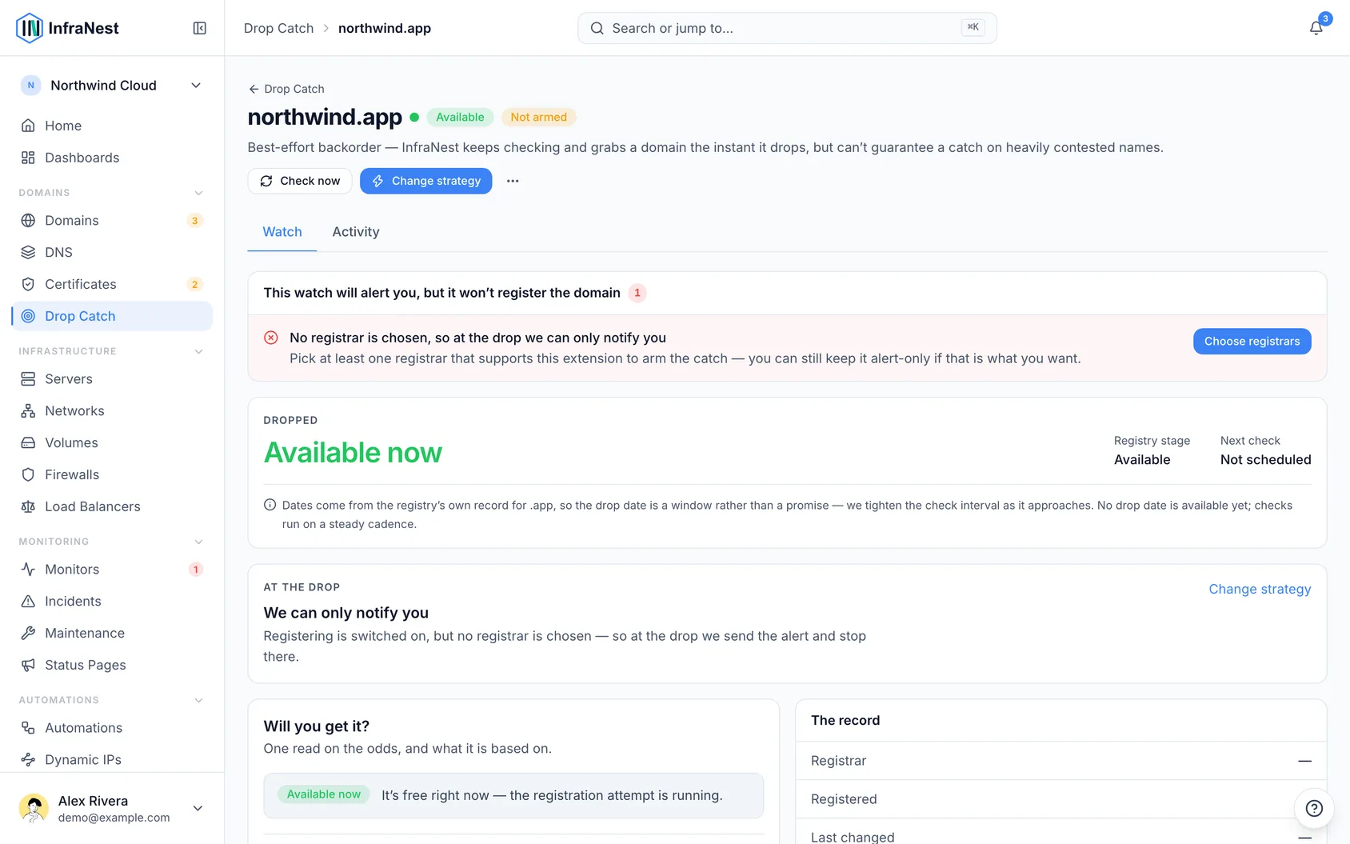1350x844 pixels.
Task: Focus the Search or jump to field
Action: [787, 28]
